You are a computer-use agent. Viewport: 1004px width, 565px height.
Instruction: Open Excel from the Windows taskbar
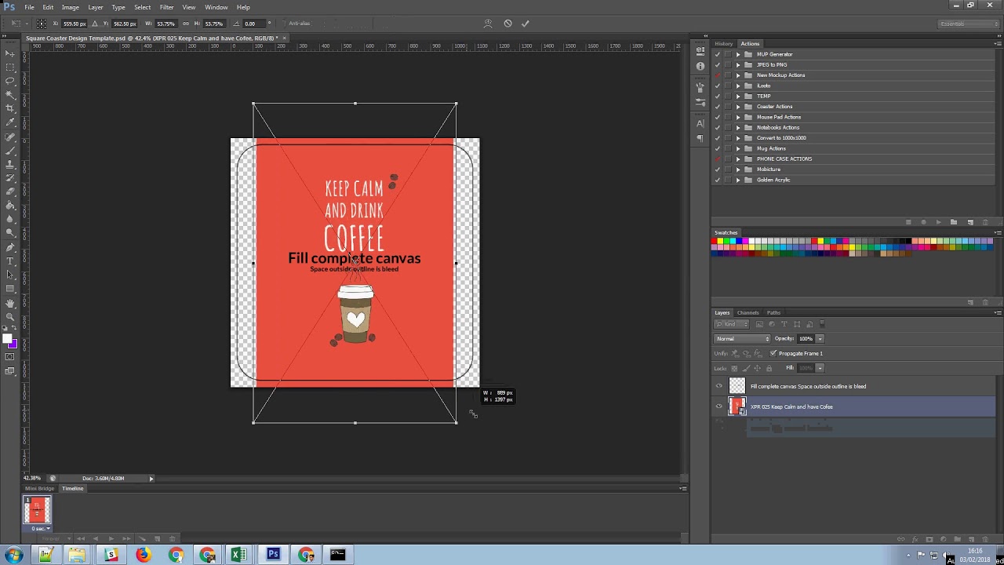point(238,555)
